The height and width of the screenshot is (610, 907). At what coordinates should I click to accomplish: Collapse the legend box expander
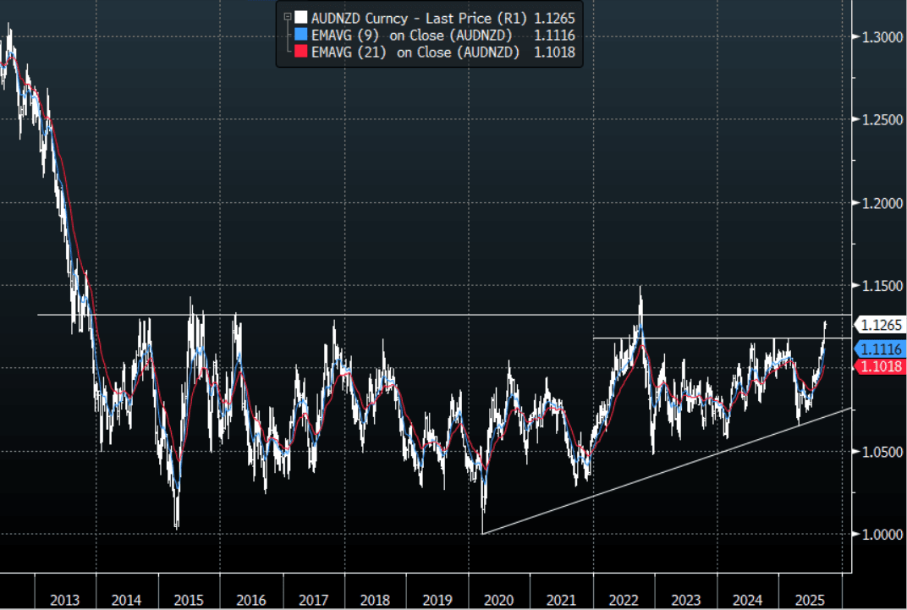[x=287, y=18]
